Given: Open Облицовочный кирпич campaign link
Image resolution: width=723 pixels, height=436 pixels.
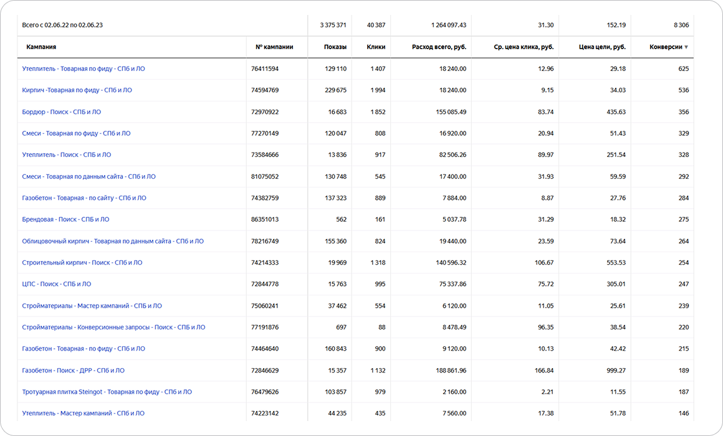Looking at the screenshot, I should (112, 241).
